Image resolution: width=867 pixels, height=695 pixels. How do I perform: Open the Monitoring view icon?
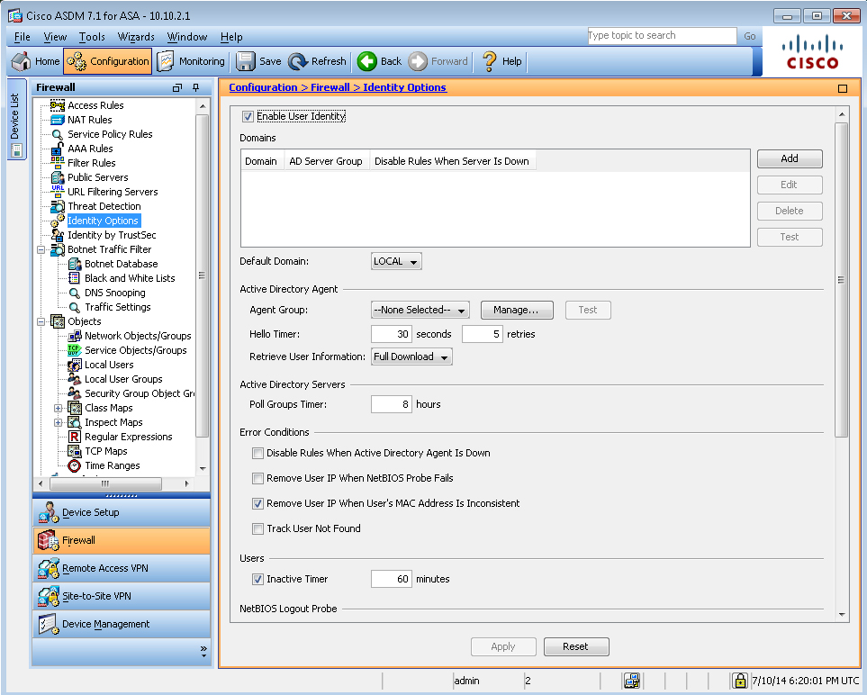point(167,61)
